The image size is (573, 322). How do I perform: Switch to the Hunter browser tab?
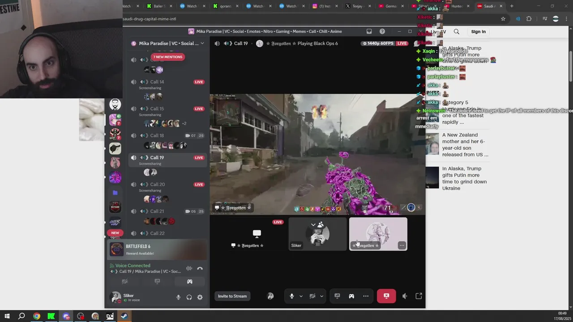click(457, 6)
